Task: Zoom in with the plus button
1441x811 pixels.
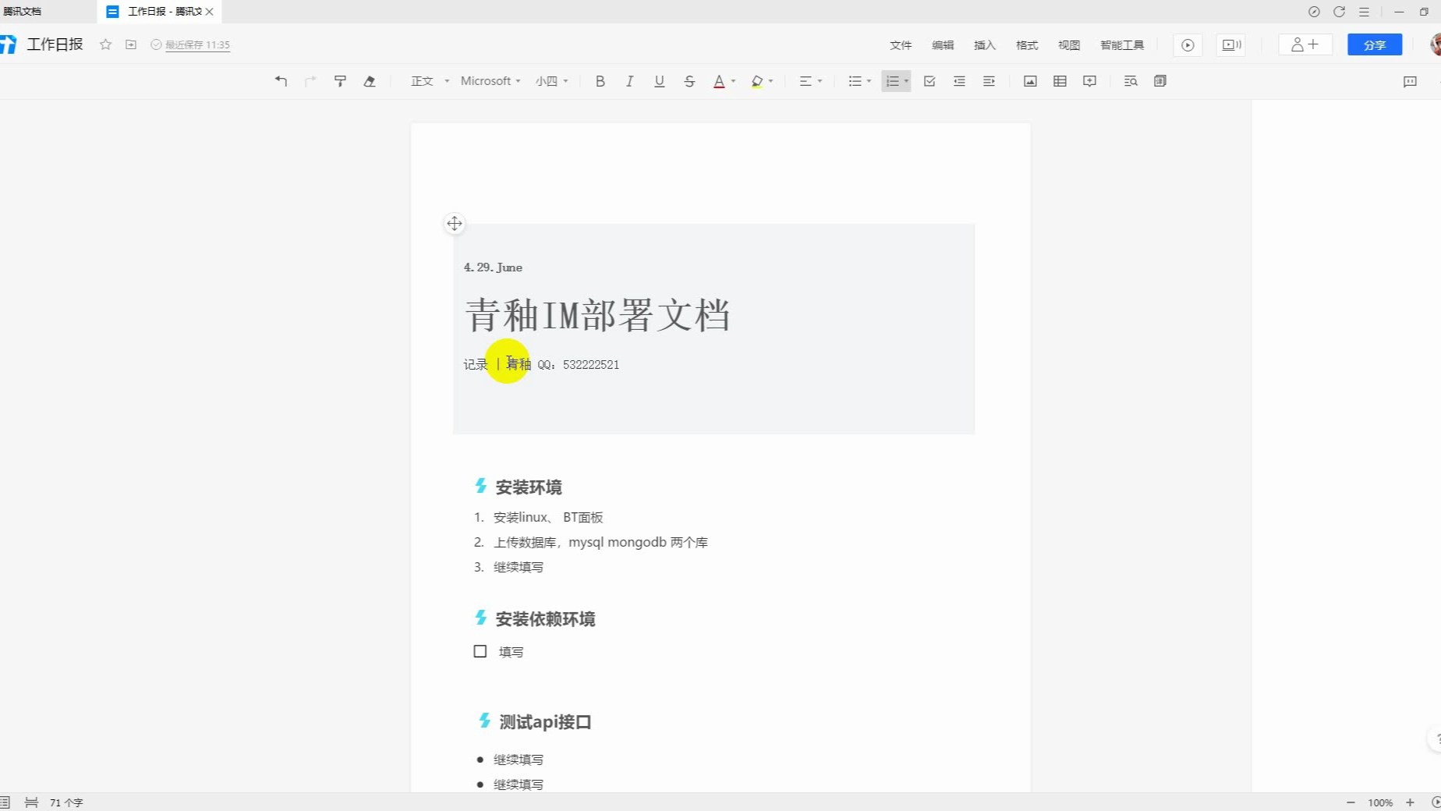Action: [x=1410, y=802]
